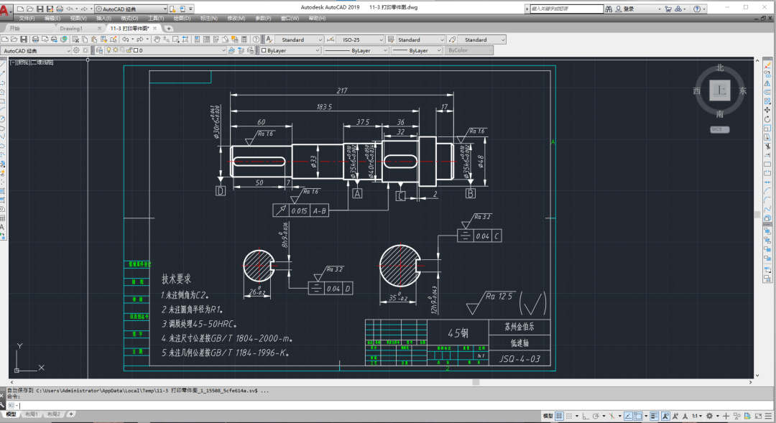This screenshot has width=776, height=423.
Task: Select the Pan hand tool
Action: tap(157, 39)
